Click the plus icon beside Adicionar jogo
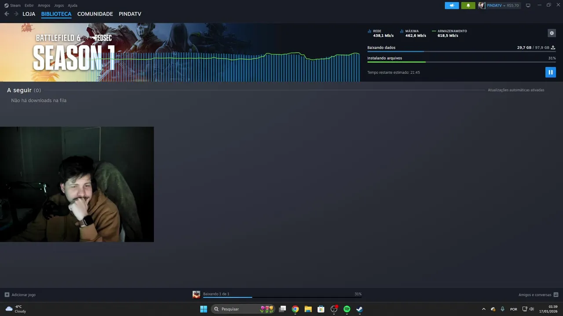Screen dimensions: 563x316 (7, 295)
